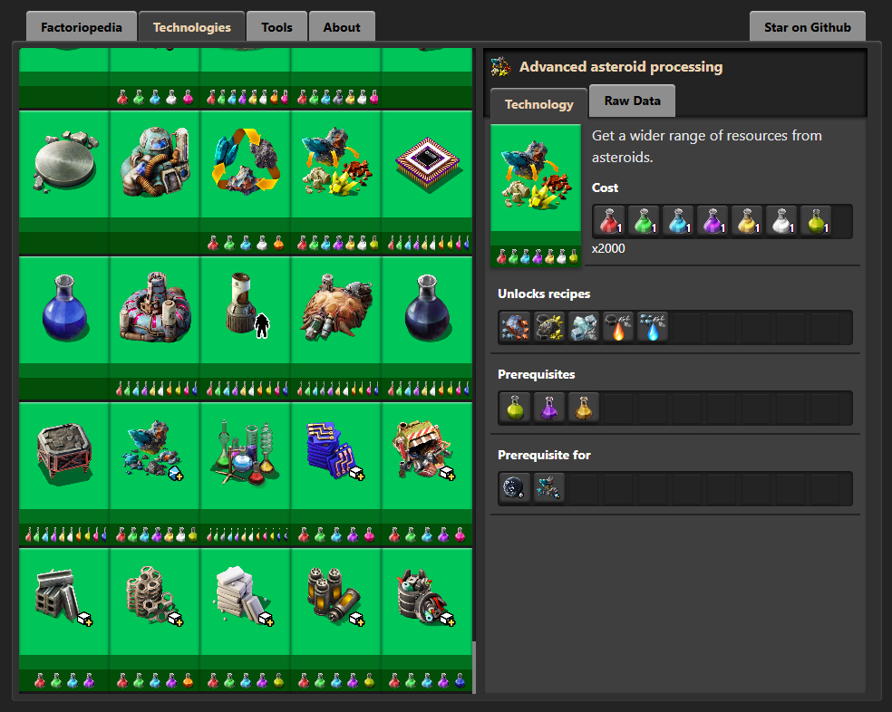
Task: Open the water-drop thruster oxidizer recipe
Action: coord(653,328)
